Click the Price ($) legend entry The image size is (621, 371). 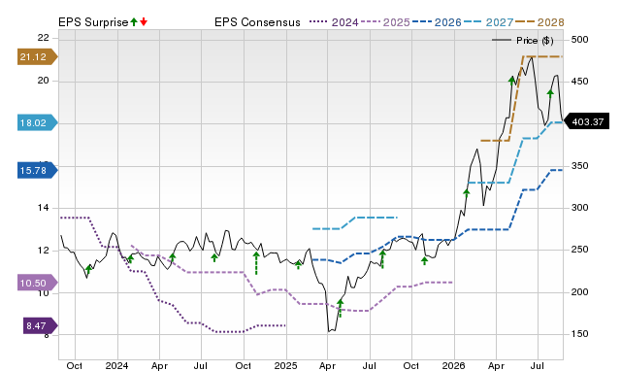(523, 41)
